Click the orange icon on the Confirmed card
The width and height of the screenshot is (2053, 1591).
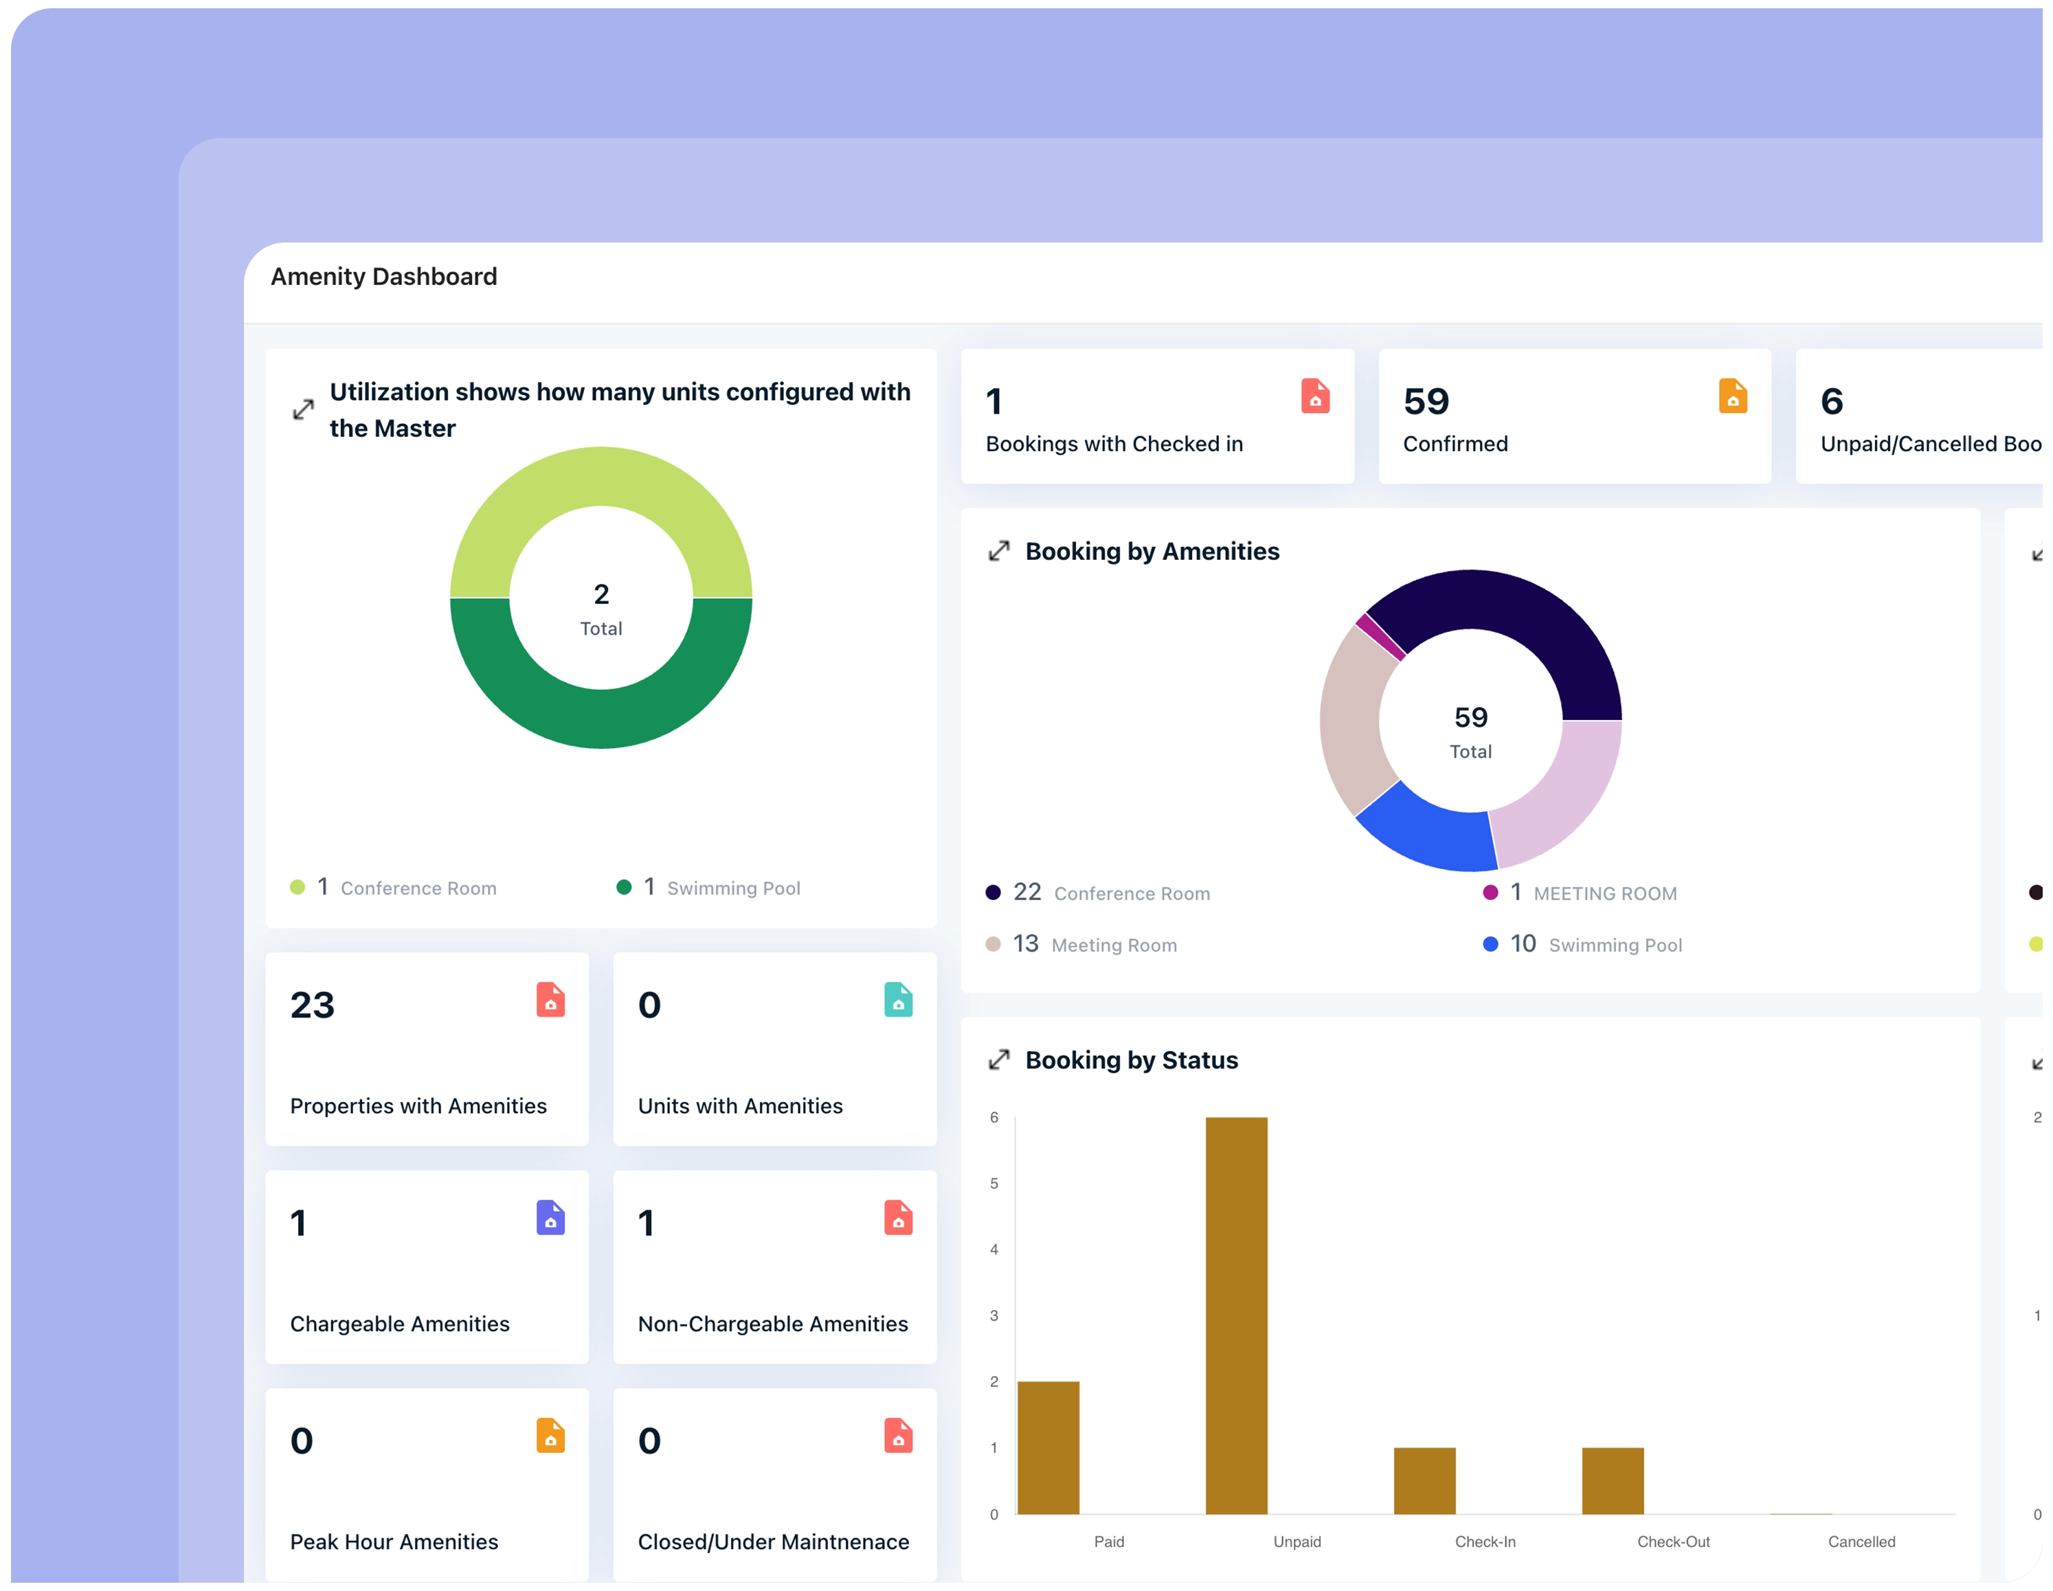1731,398
